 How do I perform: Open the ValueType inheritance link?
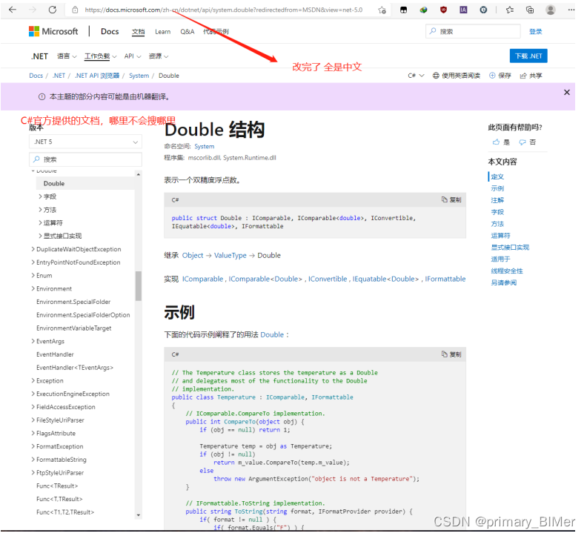point(231,256)
